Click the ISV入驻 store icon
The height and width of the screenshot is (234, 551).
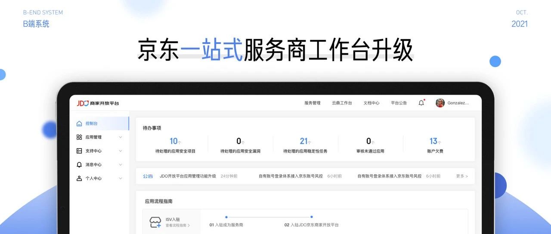(155, 222)
